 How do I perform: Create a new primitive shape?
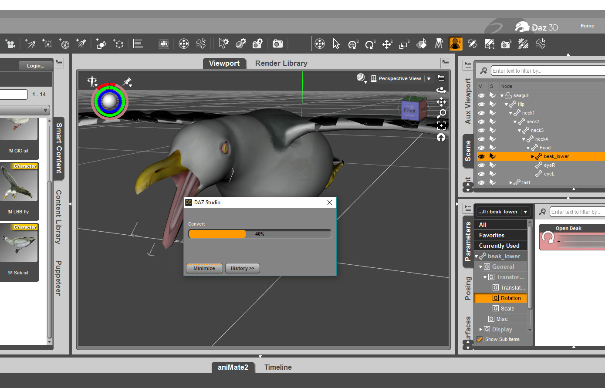click(101, 44)
